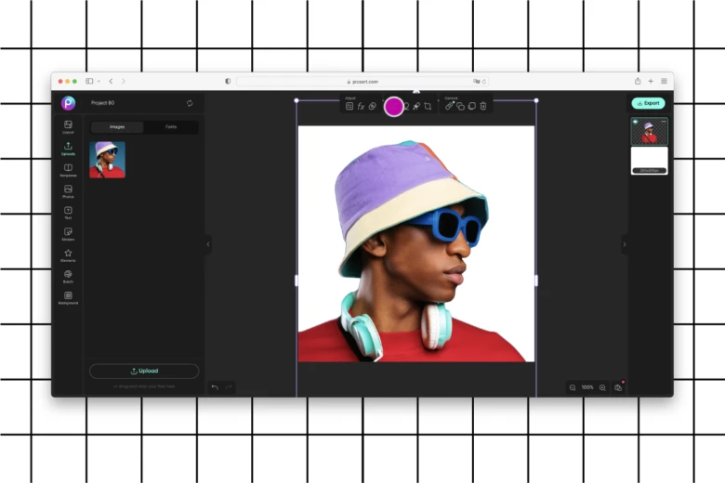Image resolution: width=725 pixels, height=483 pixels.
Task: Switch to the Fonts tab
Action: click(x=171, y=126)
